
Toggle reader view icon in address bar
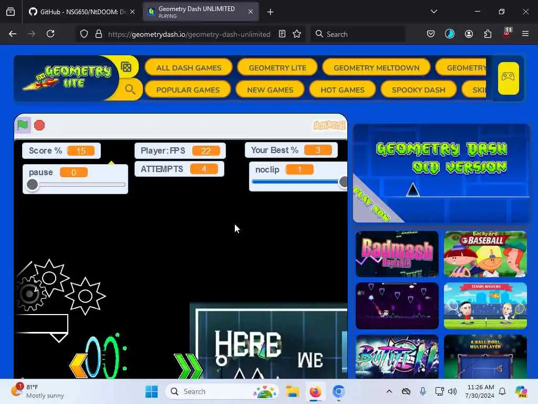[282, 34]
